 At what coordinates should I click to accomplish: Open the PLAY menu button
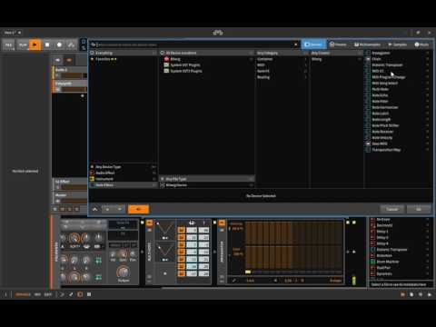(x=23, y=45)
